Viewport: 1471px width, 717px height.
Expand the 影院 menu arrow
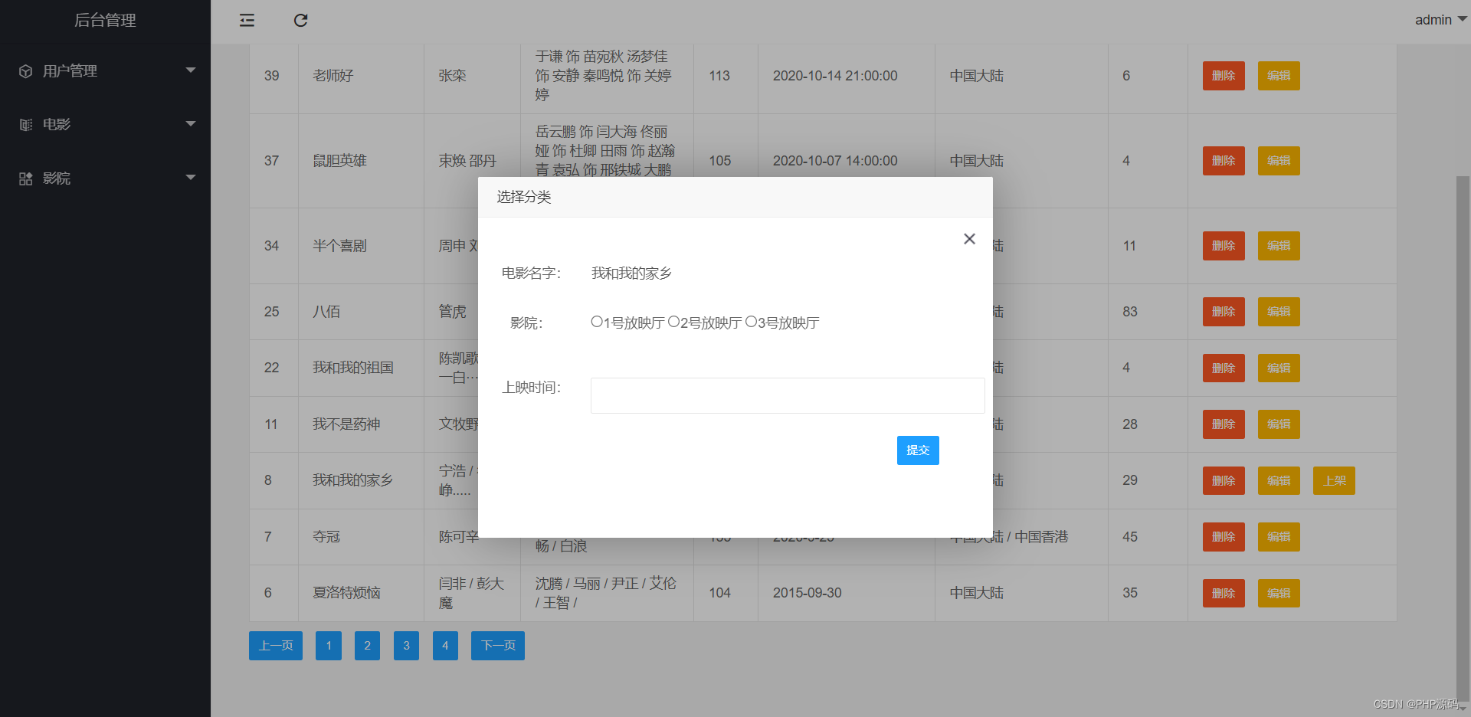pos(191,177)
